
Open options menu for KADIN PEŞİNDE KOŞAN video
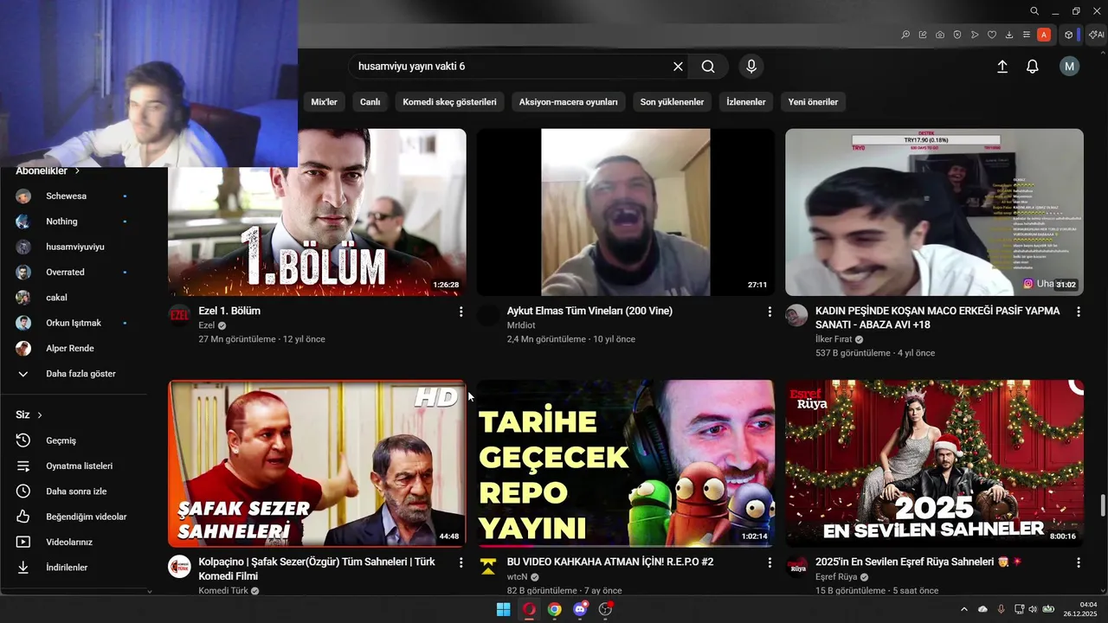pos(1079,311)
